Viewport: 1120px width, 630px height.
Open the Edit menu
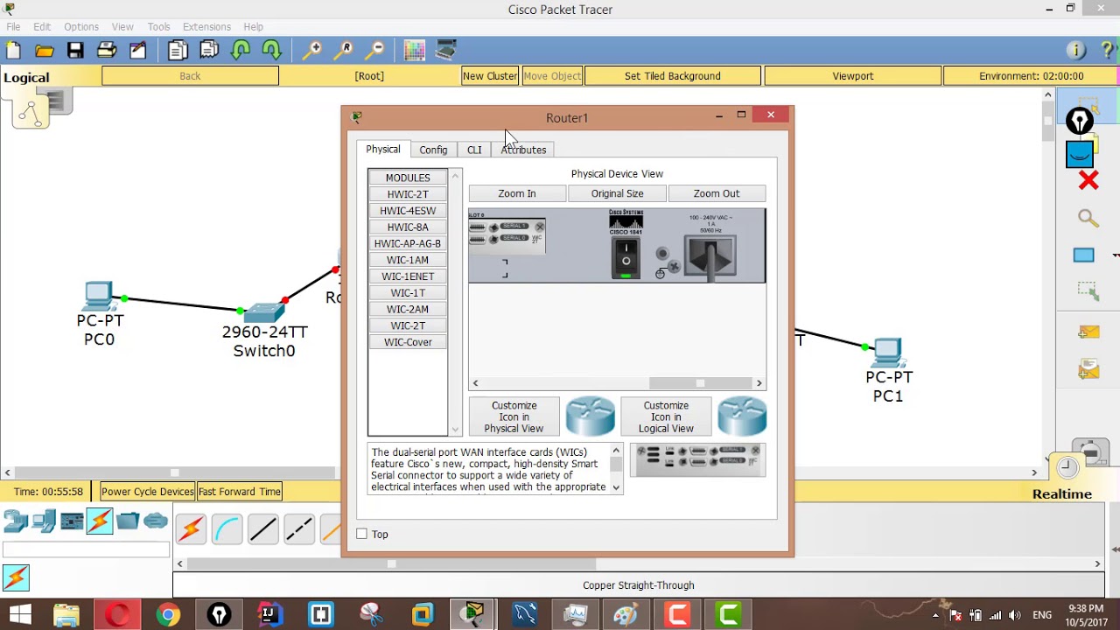coord(42,26)
